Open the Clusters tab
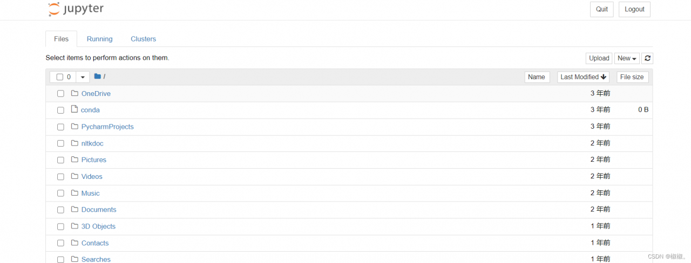Screen dimensions: 691x263 click(144, 39)
